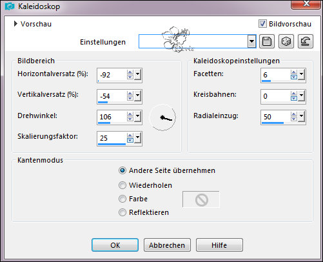Increase the Horizontalversatz value with up spinner
This screenshot has height=262, width=323.
(x=130, y=72)
